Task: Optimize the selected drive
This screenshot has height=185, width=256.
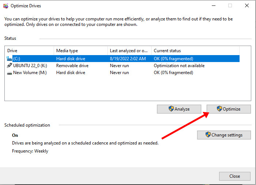Action: (x=229, y=109)
